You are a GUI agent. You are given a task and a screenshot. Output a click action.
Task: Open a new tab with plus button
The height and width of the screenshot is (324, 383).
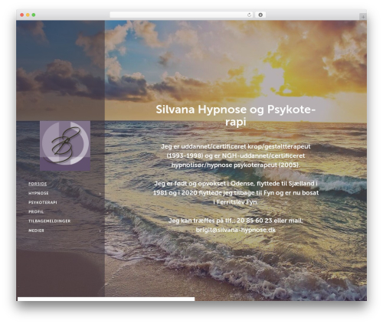tap(363, 17)
